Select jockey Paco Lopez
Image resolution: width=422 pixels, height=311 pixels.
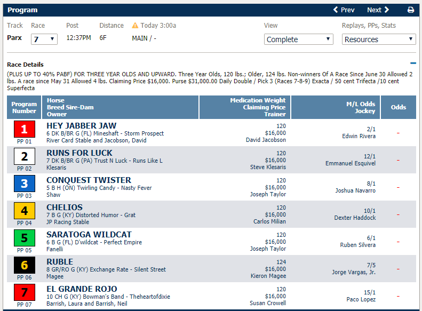361,299
